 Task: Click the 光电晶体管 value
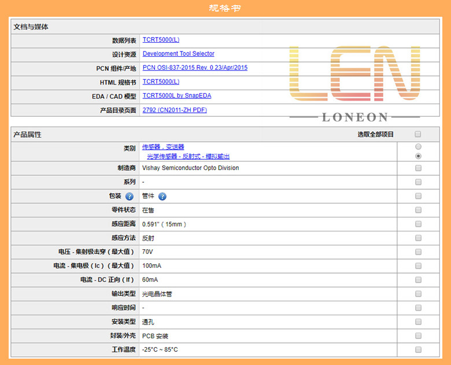tap(157, 294)
